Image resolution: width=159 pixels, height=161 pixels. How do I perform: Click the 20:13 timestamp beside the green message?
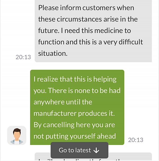click(x=136, y=140)
